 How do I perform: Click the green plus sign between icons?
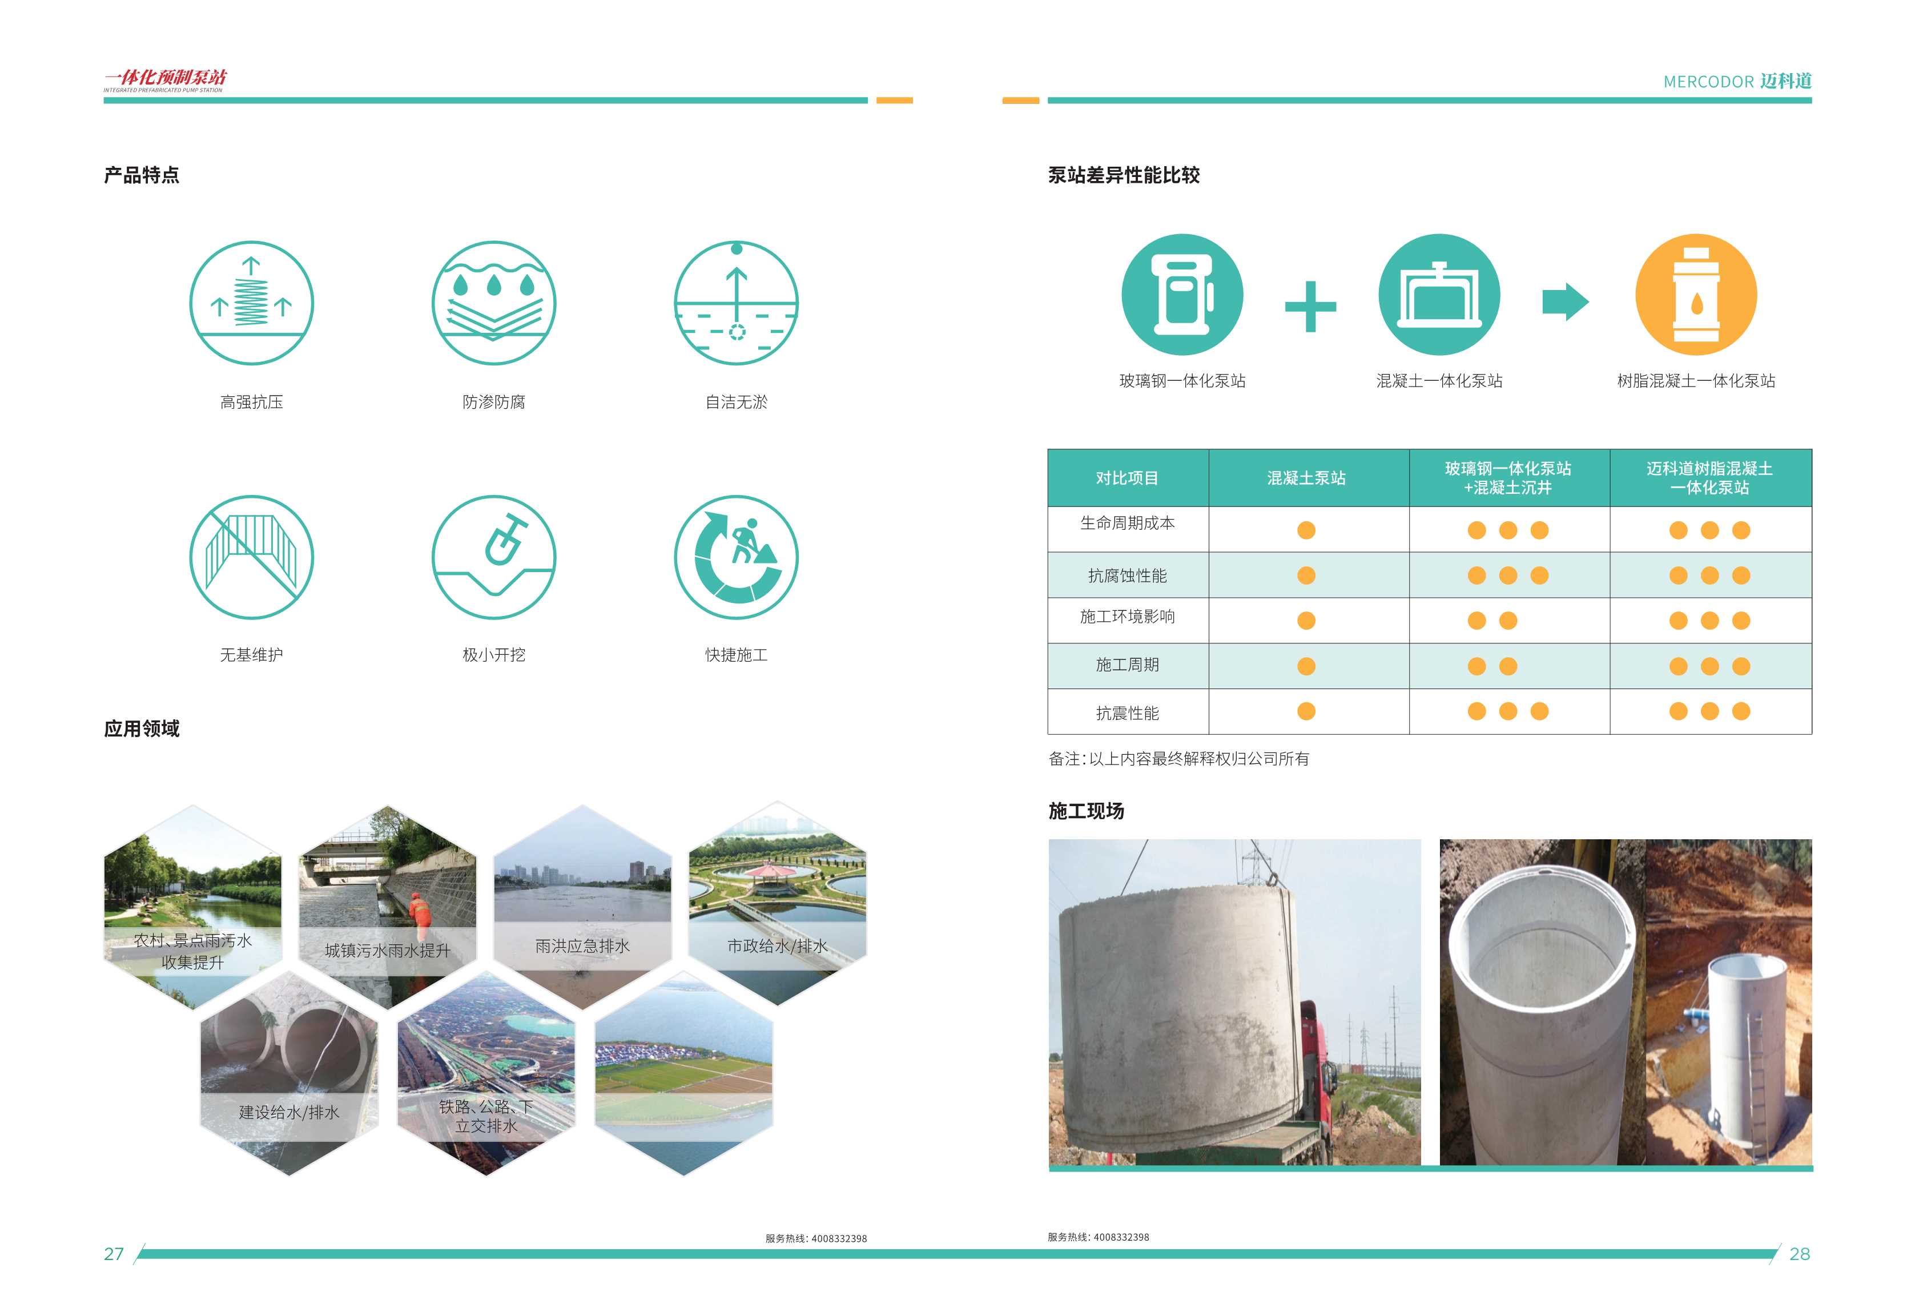1310,307
